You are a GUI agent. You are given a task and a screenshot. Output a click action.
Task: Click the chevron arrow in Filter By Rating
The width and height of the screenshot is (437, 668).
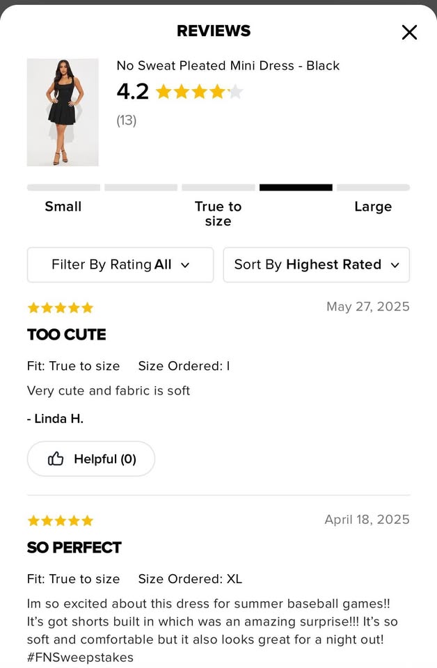tap(185, 265)
